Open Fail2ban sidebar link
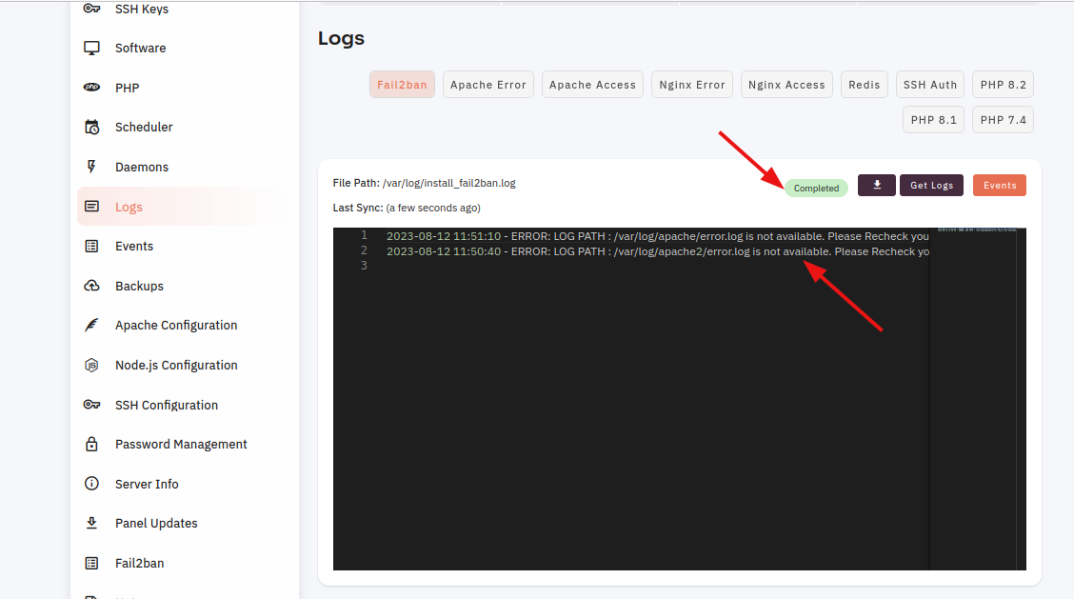Viewport: 1074px width, 599px height. (x=140, y=563)
